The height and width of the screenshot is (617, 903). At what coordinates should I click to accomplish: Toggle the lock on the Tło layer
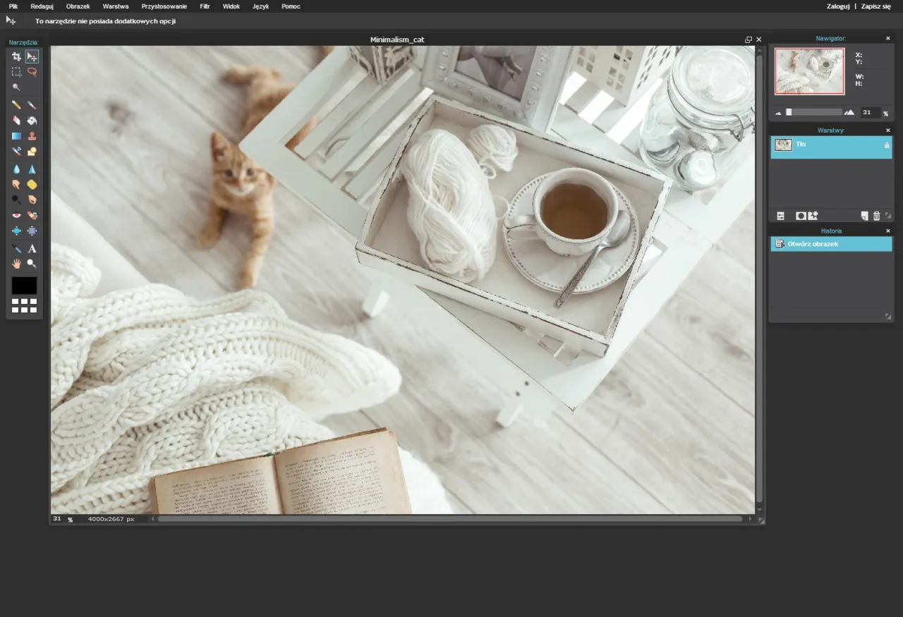pos(887,145)
